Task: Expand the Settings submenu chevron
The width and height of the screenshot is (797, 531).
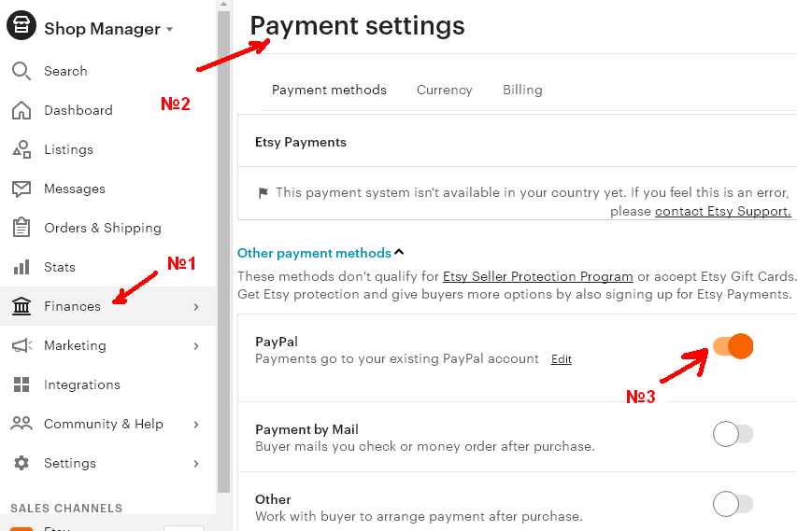Action: 196,464
